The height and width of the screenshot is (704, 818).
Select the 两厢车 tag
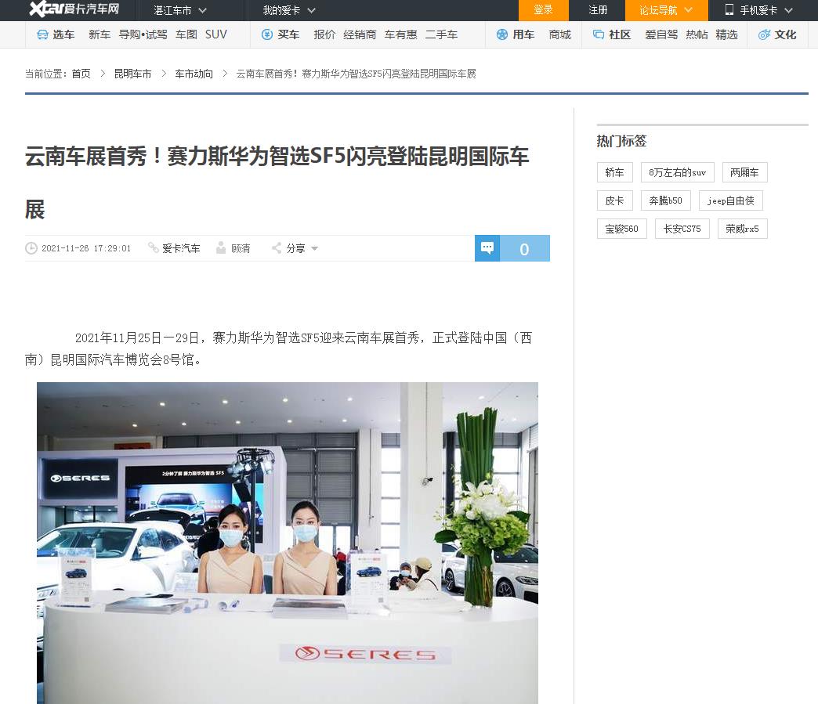pyautogui.click(x=744, y=172)
